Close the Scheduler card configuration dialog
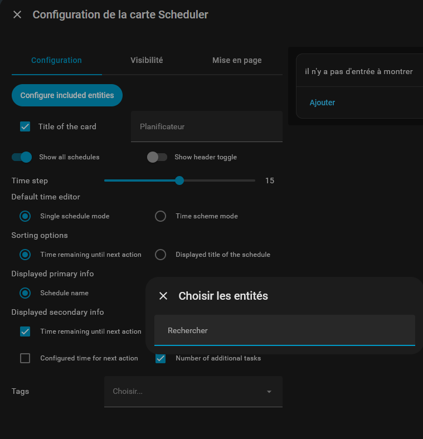 click(17, 14)
